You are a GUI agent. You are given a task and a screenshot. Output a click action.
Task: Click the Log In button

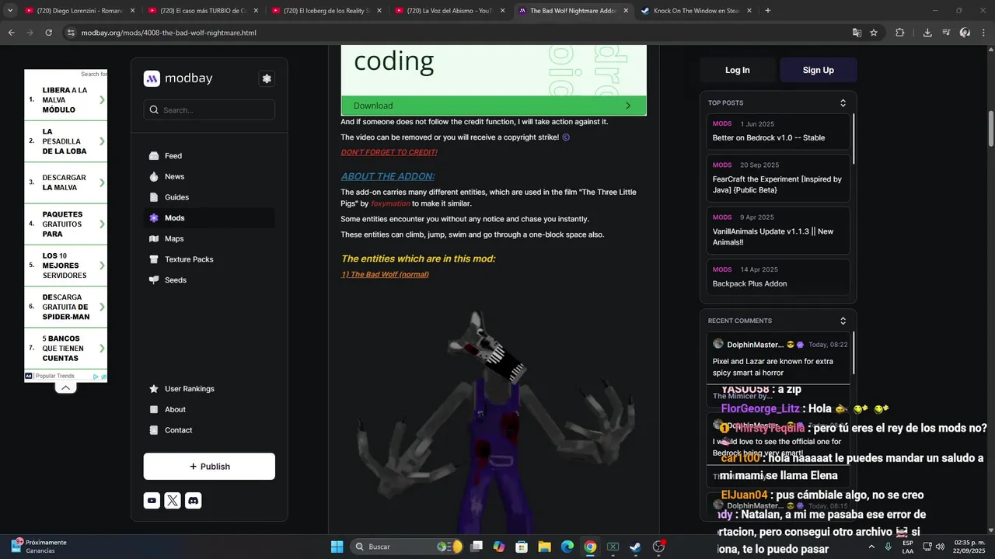click(x=738, y=70)
